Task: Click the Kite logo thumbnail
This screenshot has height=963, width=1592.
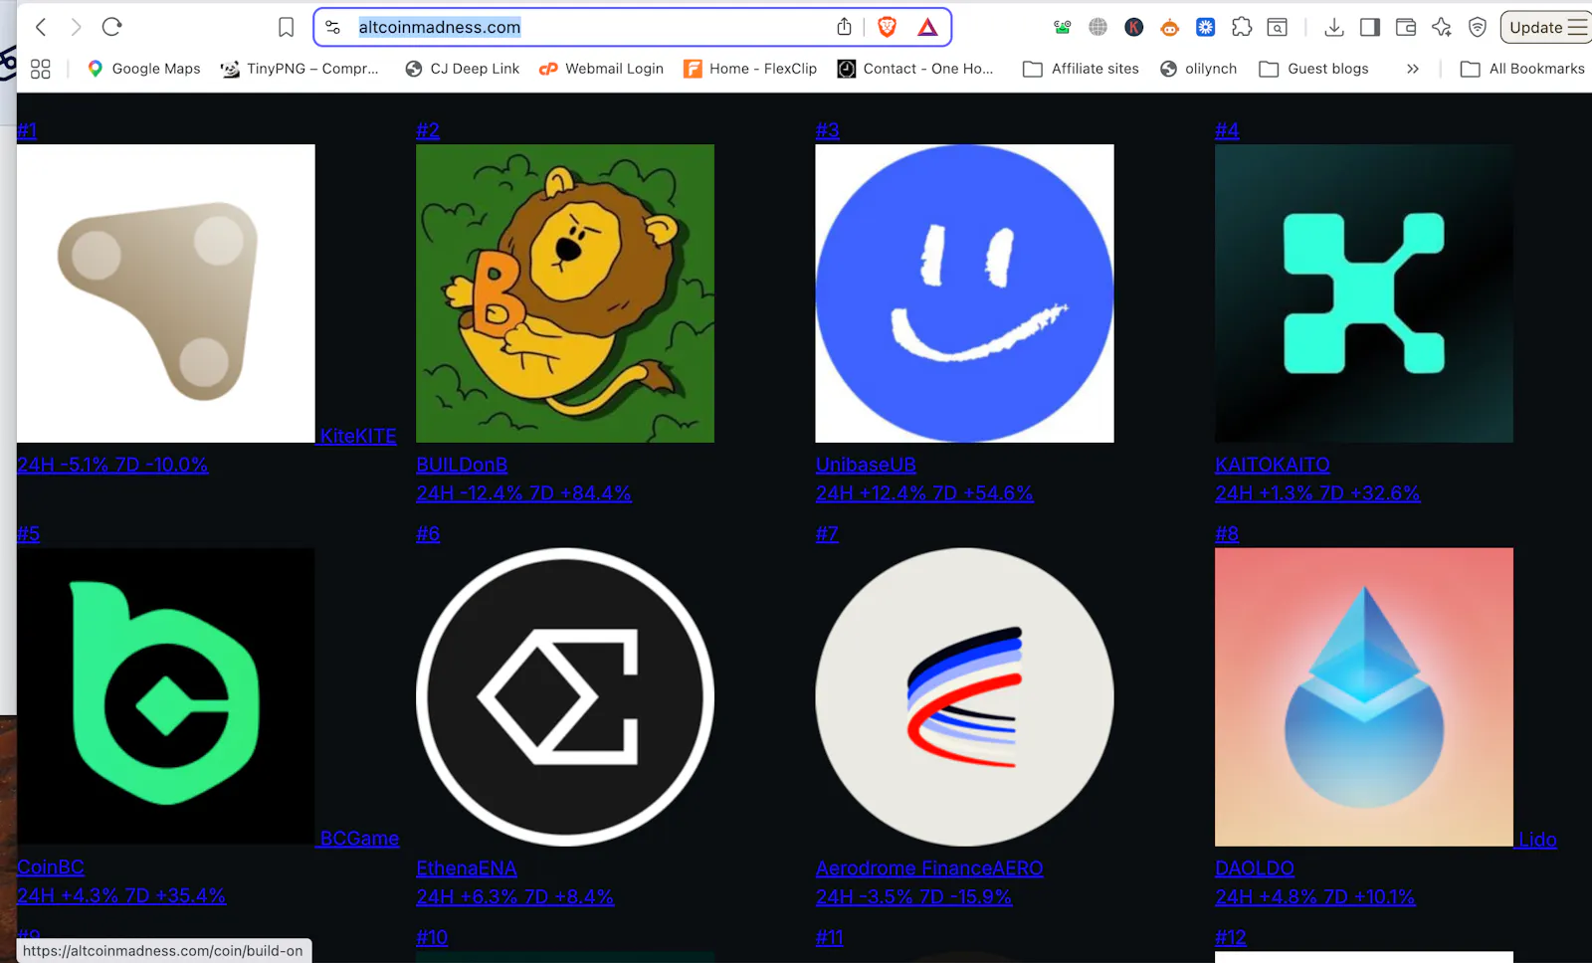Action: 166,293
